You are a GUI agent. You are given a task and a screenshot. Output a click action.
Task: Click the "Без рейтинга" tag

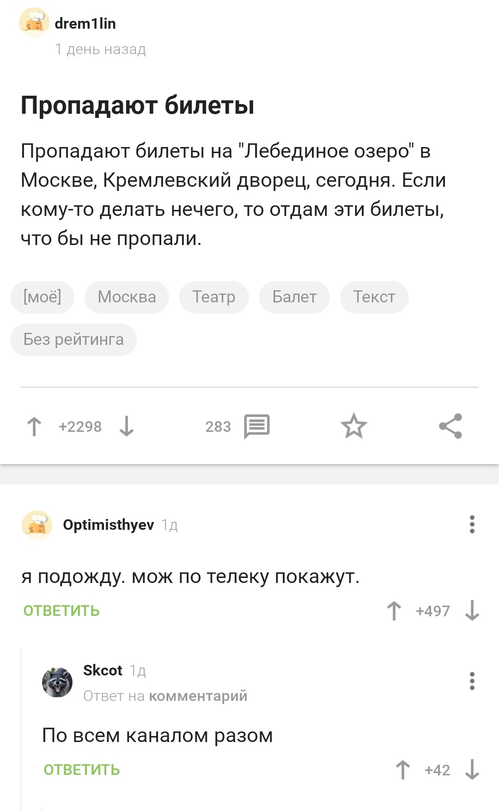pos(73,340)
